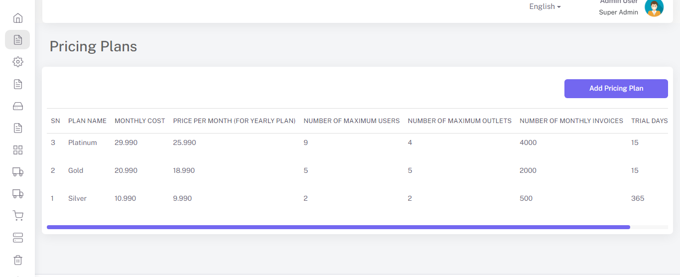Click the Number of Maximum Users header

pyautogui.click(x=351, y=121)
